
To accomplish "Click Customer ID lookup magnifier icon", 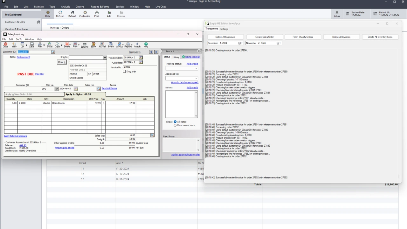I will click(x=53, y=52).
